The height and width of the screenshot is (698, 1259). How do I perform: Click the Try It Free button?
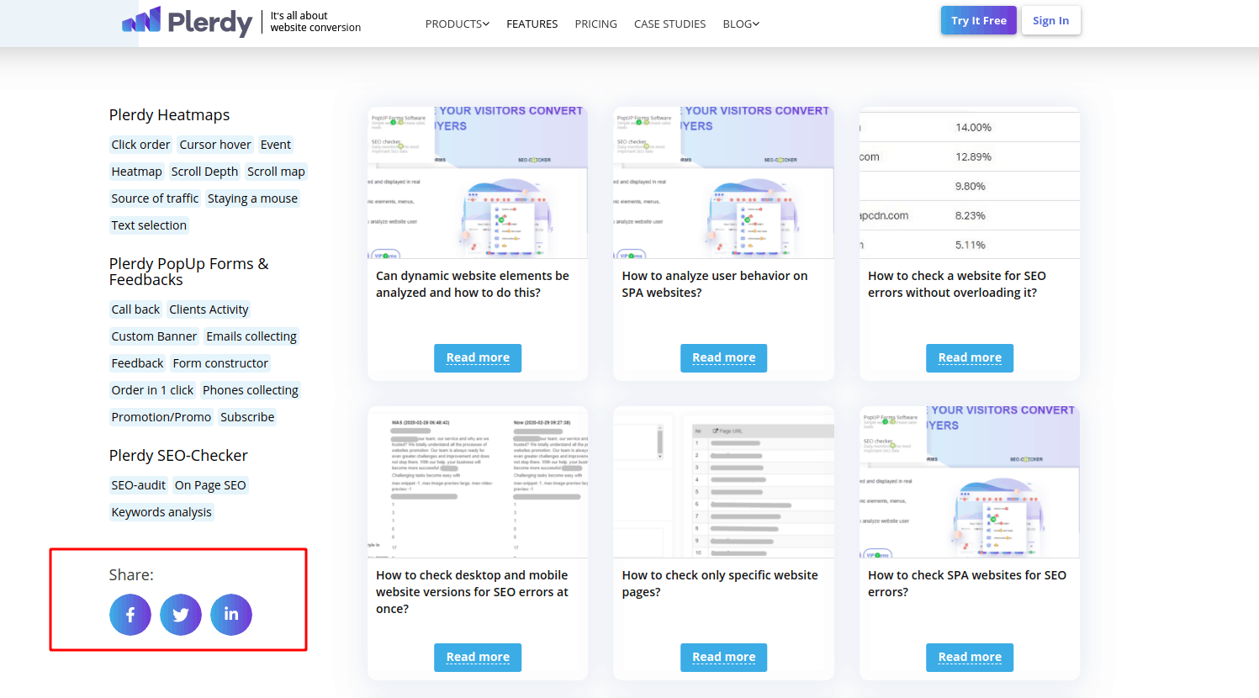point(979,20)
